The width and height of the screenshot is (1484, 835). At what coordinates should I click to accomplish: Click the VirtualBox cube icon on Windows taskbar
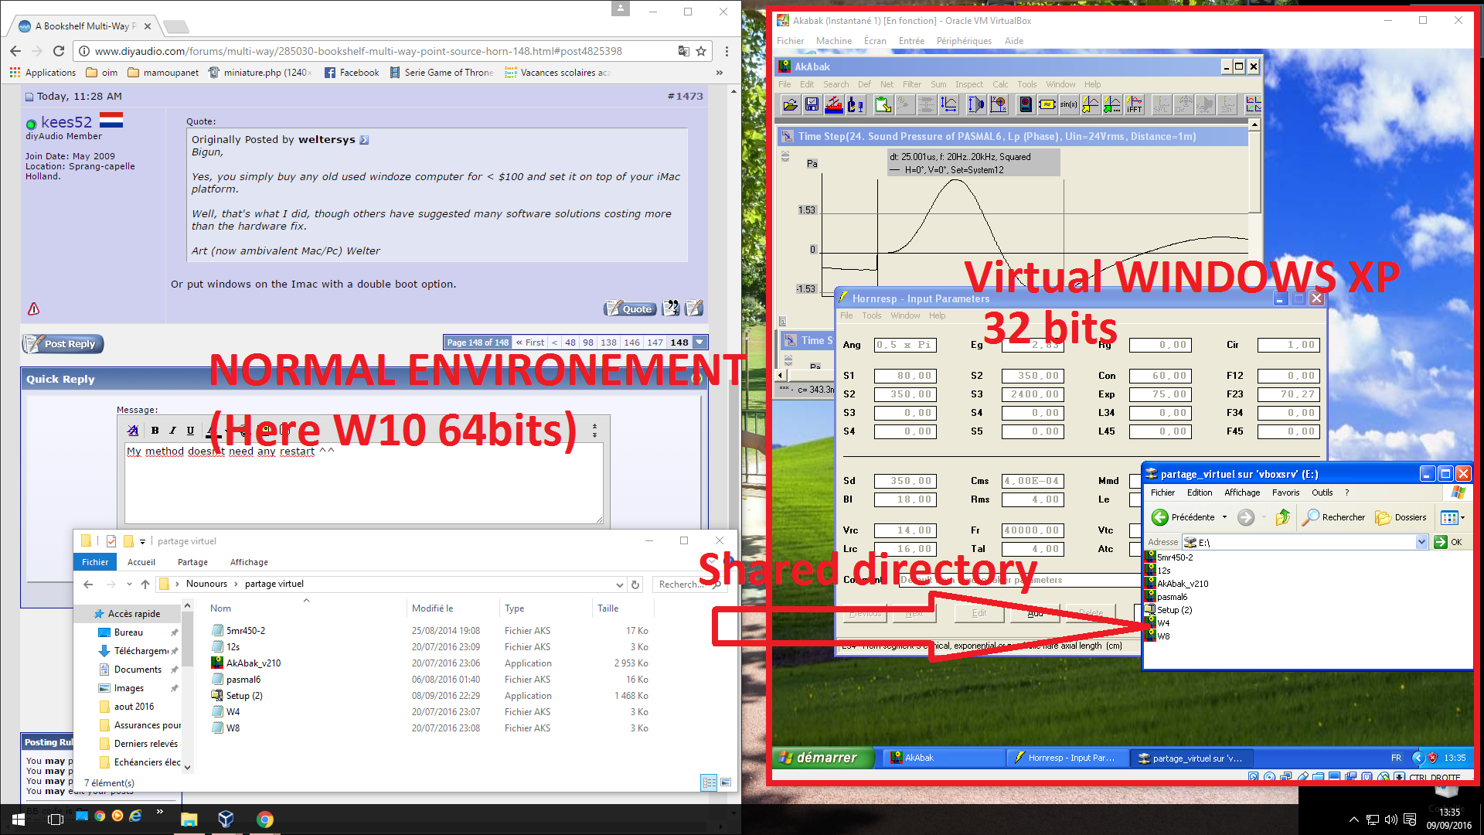[226, 819]
